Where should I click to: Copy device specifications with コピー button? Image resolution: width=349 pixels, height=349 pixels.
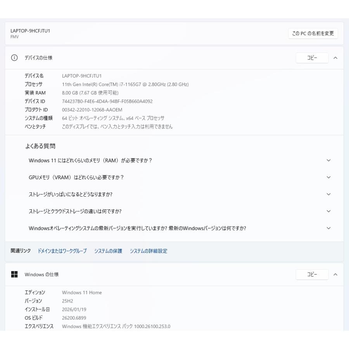coord(312,58)
